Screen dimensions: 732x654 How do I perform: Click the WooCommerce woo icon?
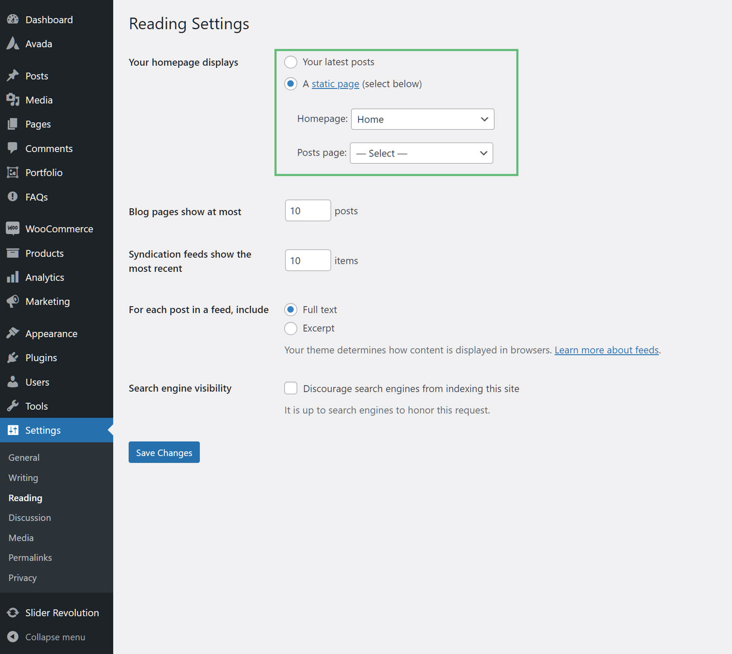[13, 229]
